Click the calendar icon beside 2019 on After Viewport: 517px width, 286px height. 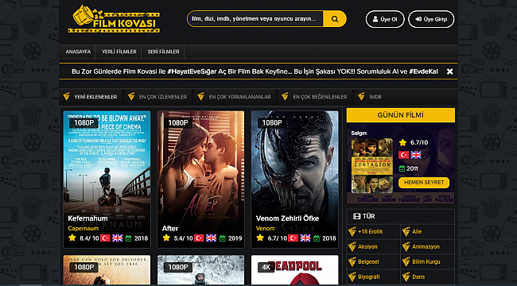pos(223,238)
